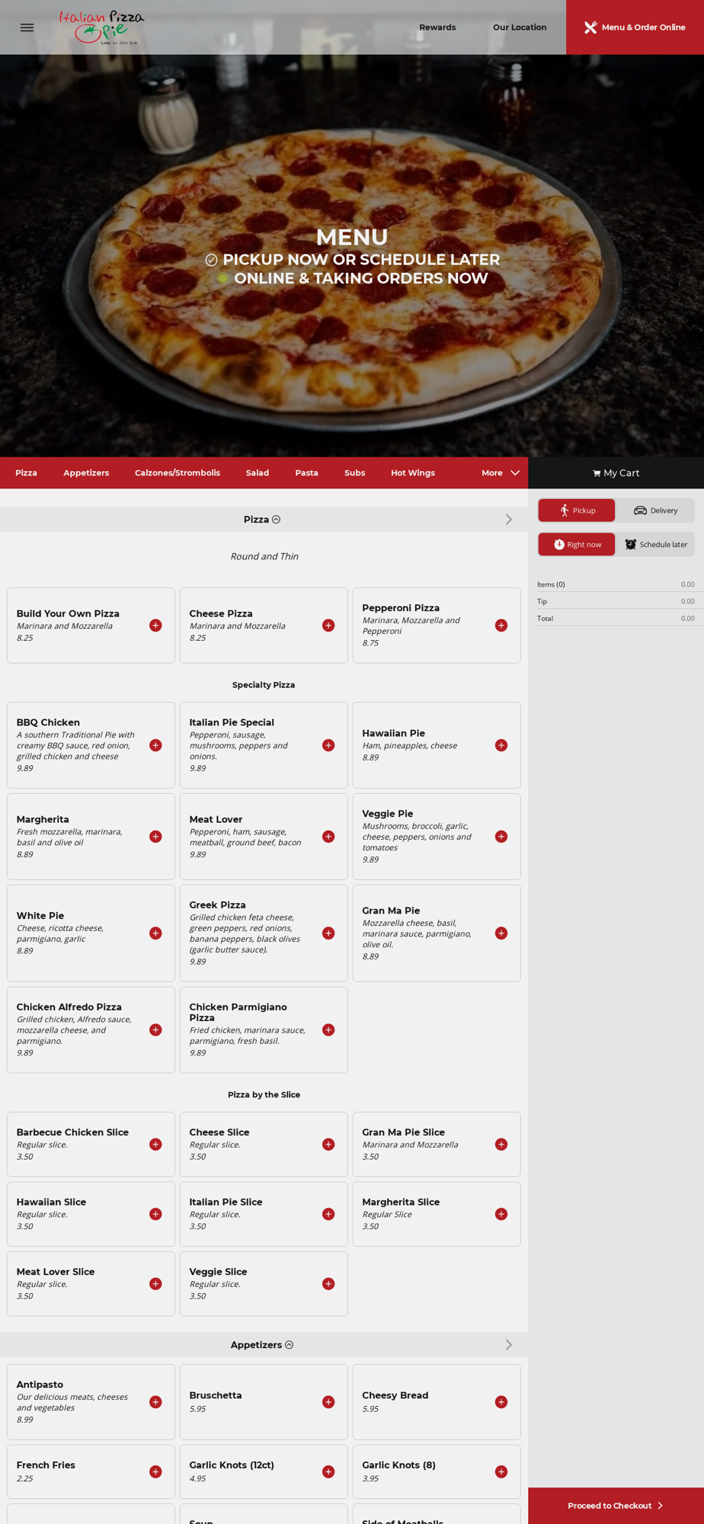Proceed to Checkout
The height and width of the screenshot is (1524, 704).
(616, 1506)
